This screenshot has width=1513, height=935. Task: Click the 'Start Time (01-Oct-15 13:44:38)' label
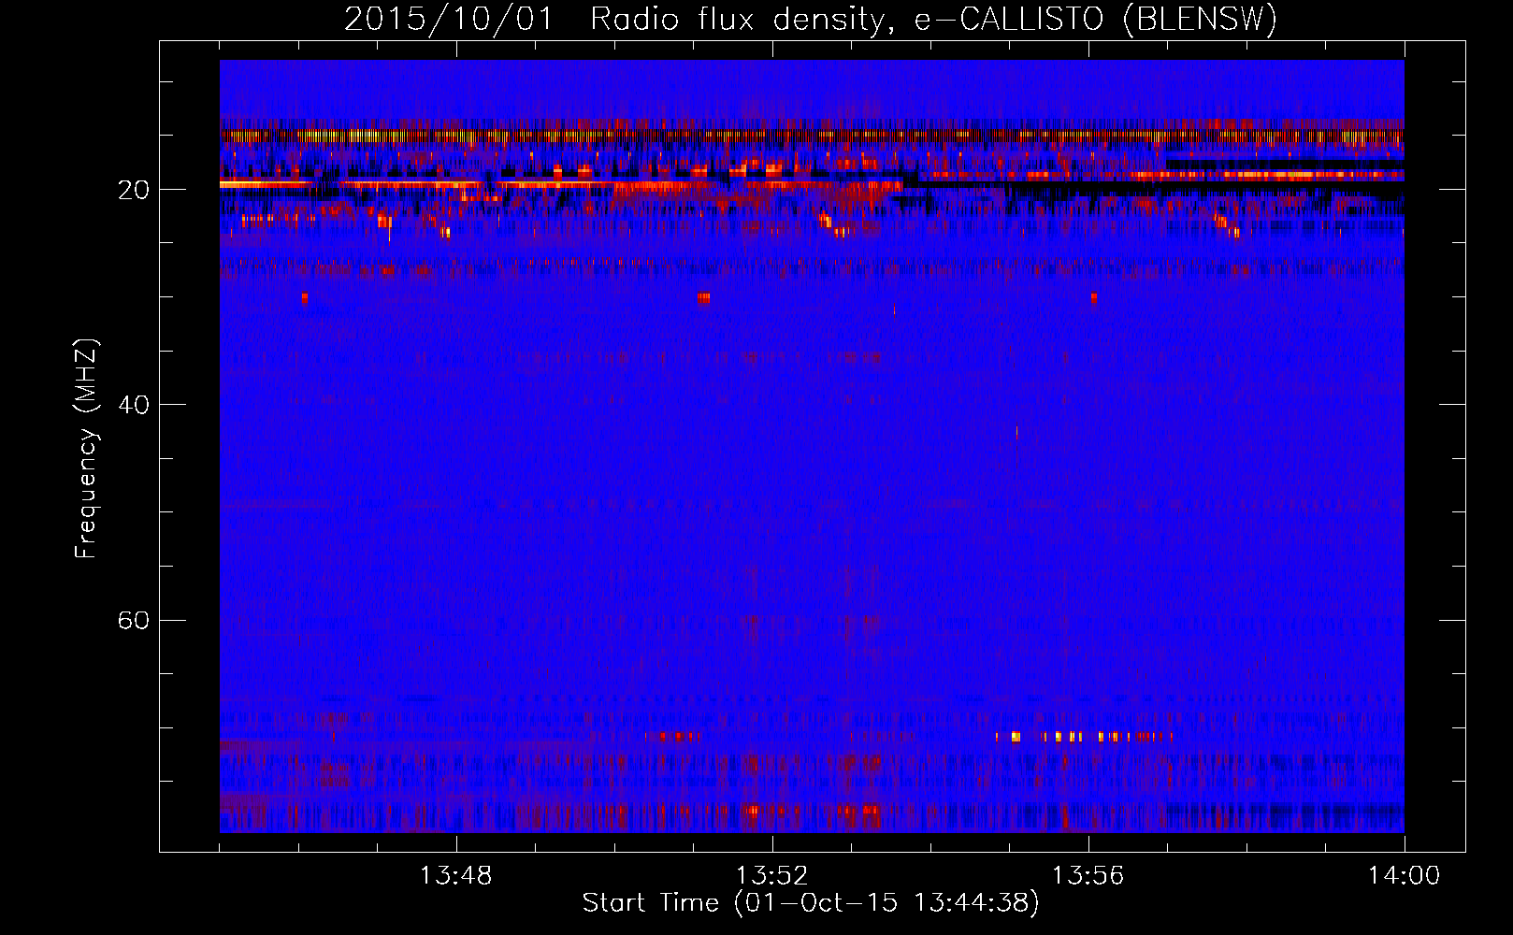click(811, 903)
